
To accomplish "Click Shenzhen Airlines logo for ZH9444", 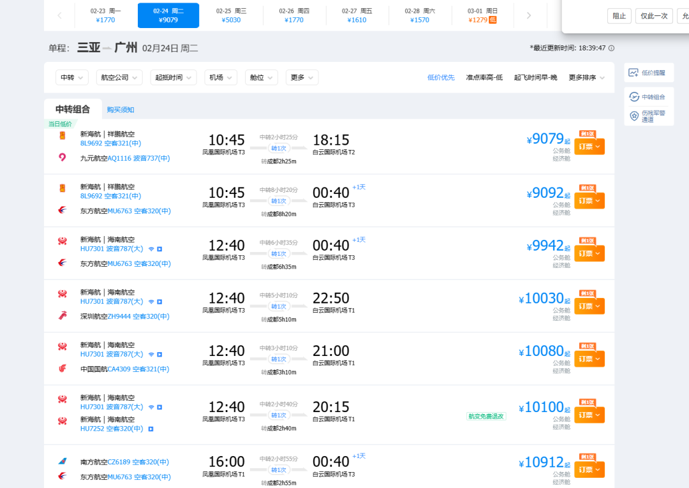I will 63,315.
